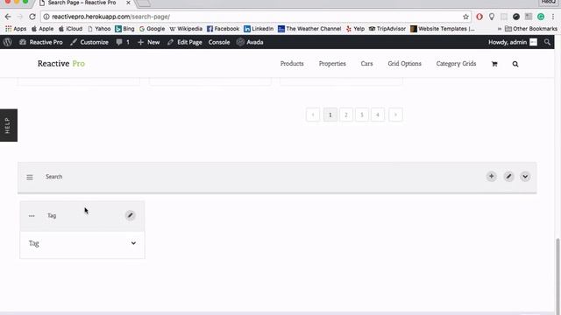Select page 4 in pagination
This screenshot has height=315, width=561.
(378, 115)
